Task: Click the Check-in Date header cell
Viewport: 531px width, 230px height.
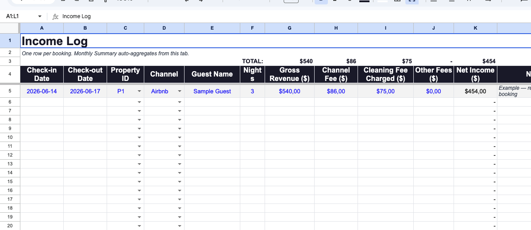Action: [x=42, y=74]
